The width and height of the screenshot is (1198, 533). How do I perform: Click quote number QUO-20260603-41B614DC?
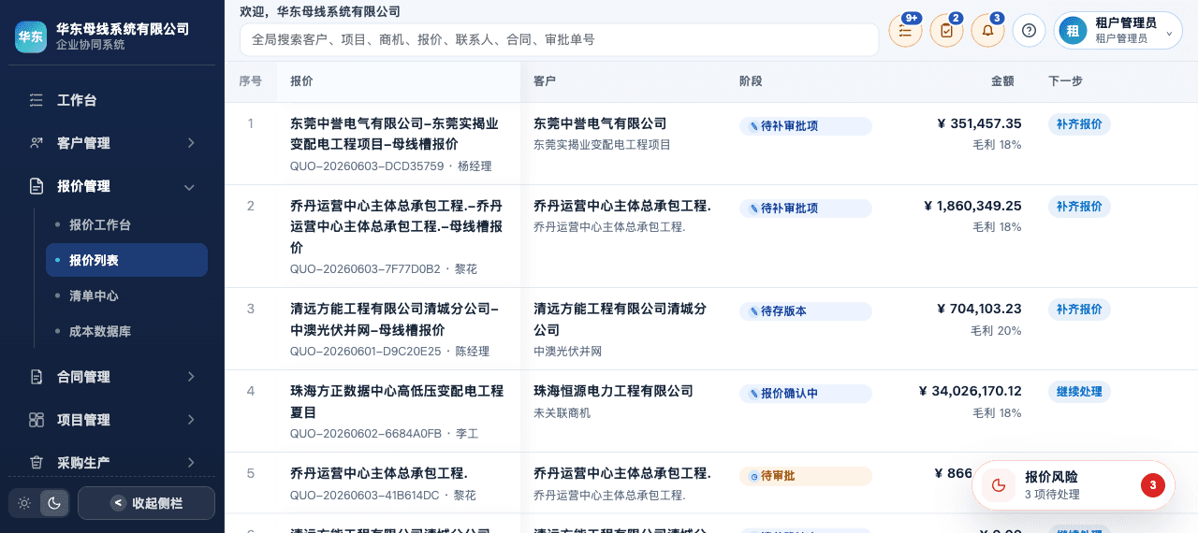point(365,496)
